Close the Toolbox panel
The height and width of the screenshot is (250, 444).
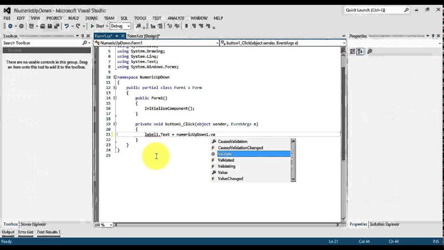88,36
